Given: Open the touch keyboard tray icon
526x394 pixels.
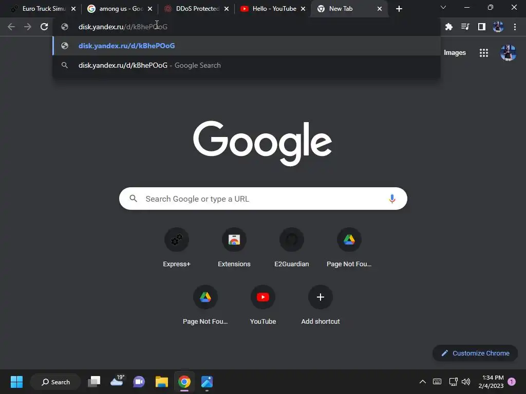Looking at the screenshot, I should tap(437, 382).
